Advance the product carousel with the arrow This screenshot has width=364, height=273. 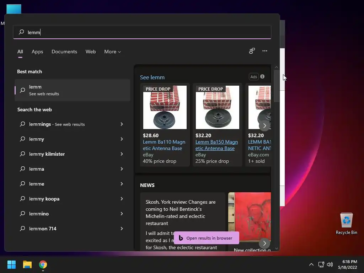pos(264,126)
